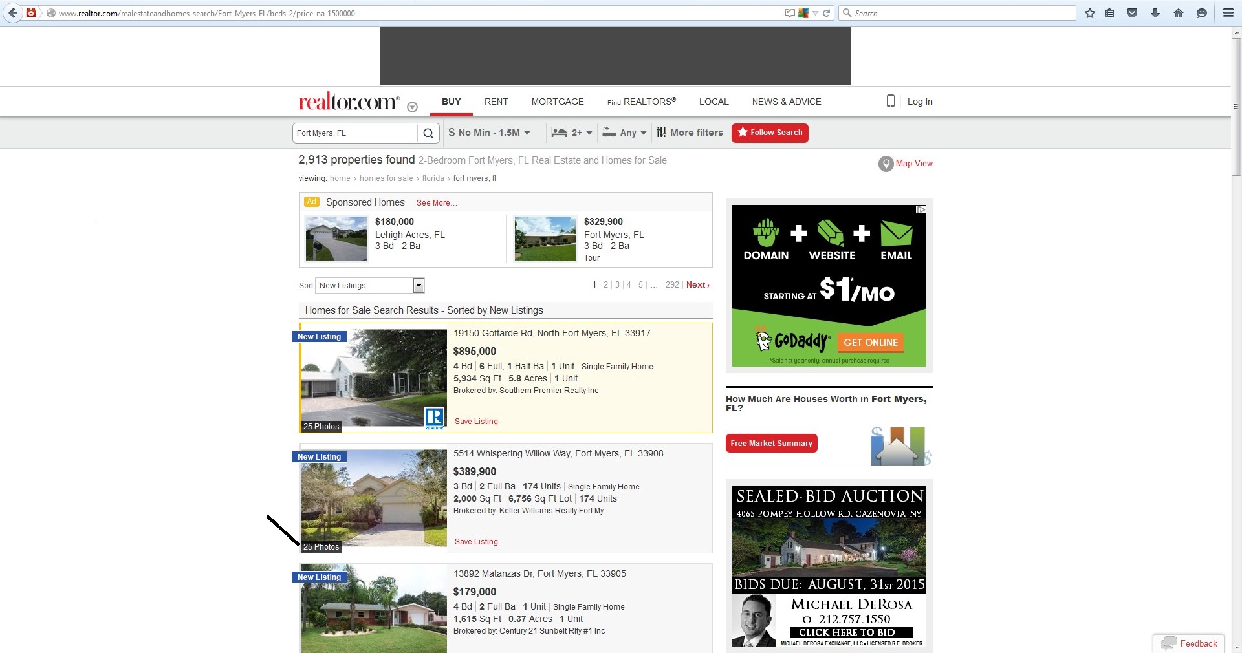Open reader view icon in address bar
This screenshot has height=653, width=1242.
789,13
